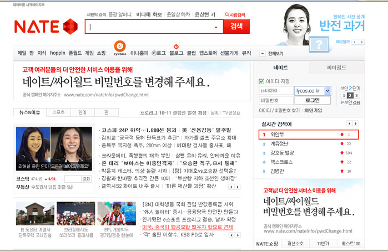Click the 비밀번호 password field
The height and width of the screenshot is (252, 388).
276,100
